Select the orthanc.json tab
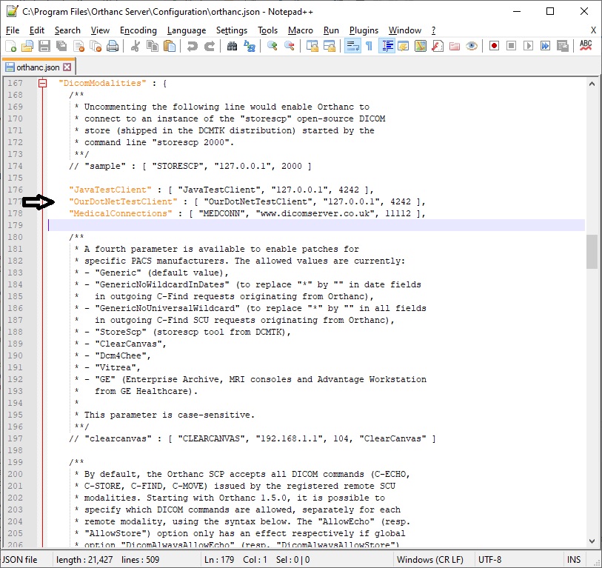 33,66
